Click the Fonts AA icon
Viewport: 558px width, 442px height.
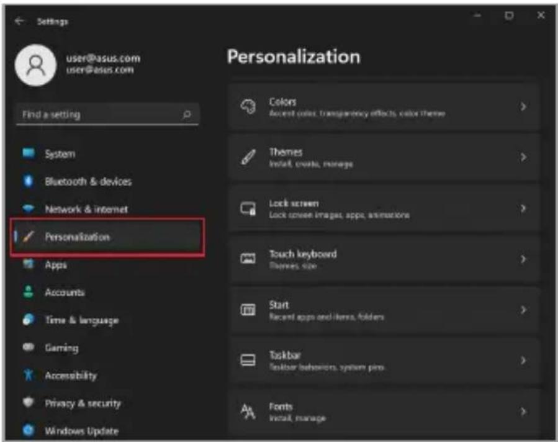coord(248,412)
